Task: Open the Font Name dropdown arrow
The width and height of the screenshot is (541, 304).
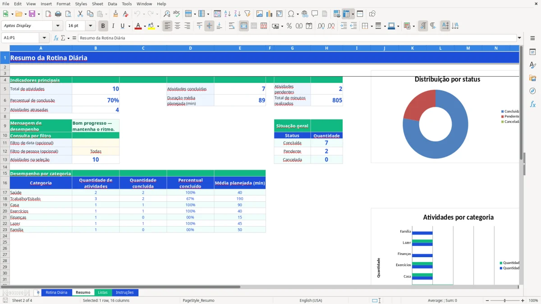Action: (58, 26)
